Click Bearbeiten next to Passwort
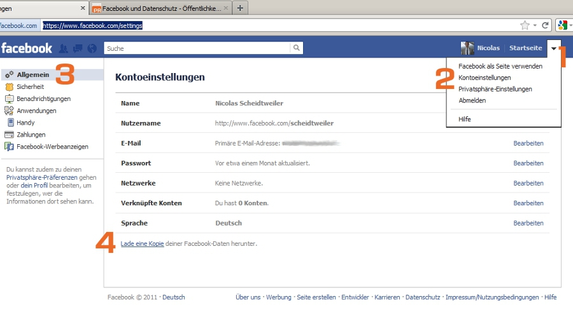573x324 pixels. pyautogui.click(x=528, y=163)
